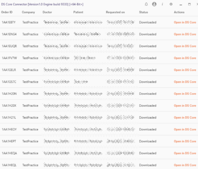Click Open in DS Core for order 1AA1HEQL
Image resolution: width=198 pixels, height=169 pixels.
[x=185, y=165]
